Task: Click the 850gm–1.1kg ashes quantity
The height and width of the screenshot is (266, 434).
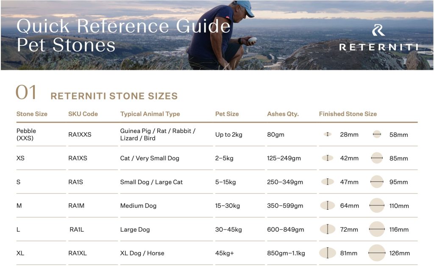Action: 286,253
